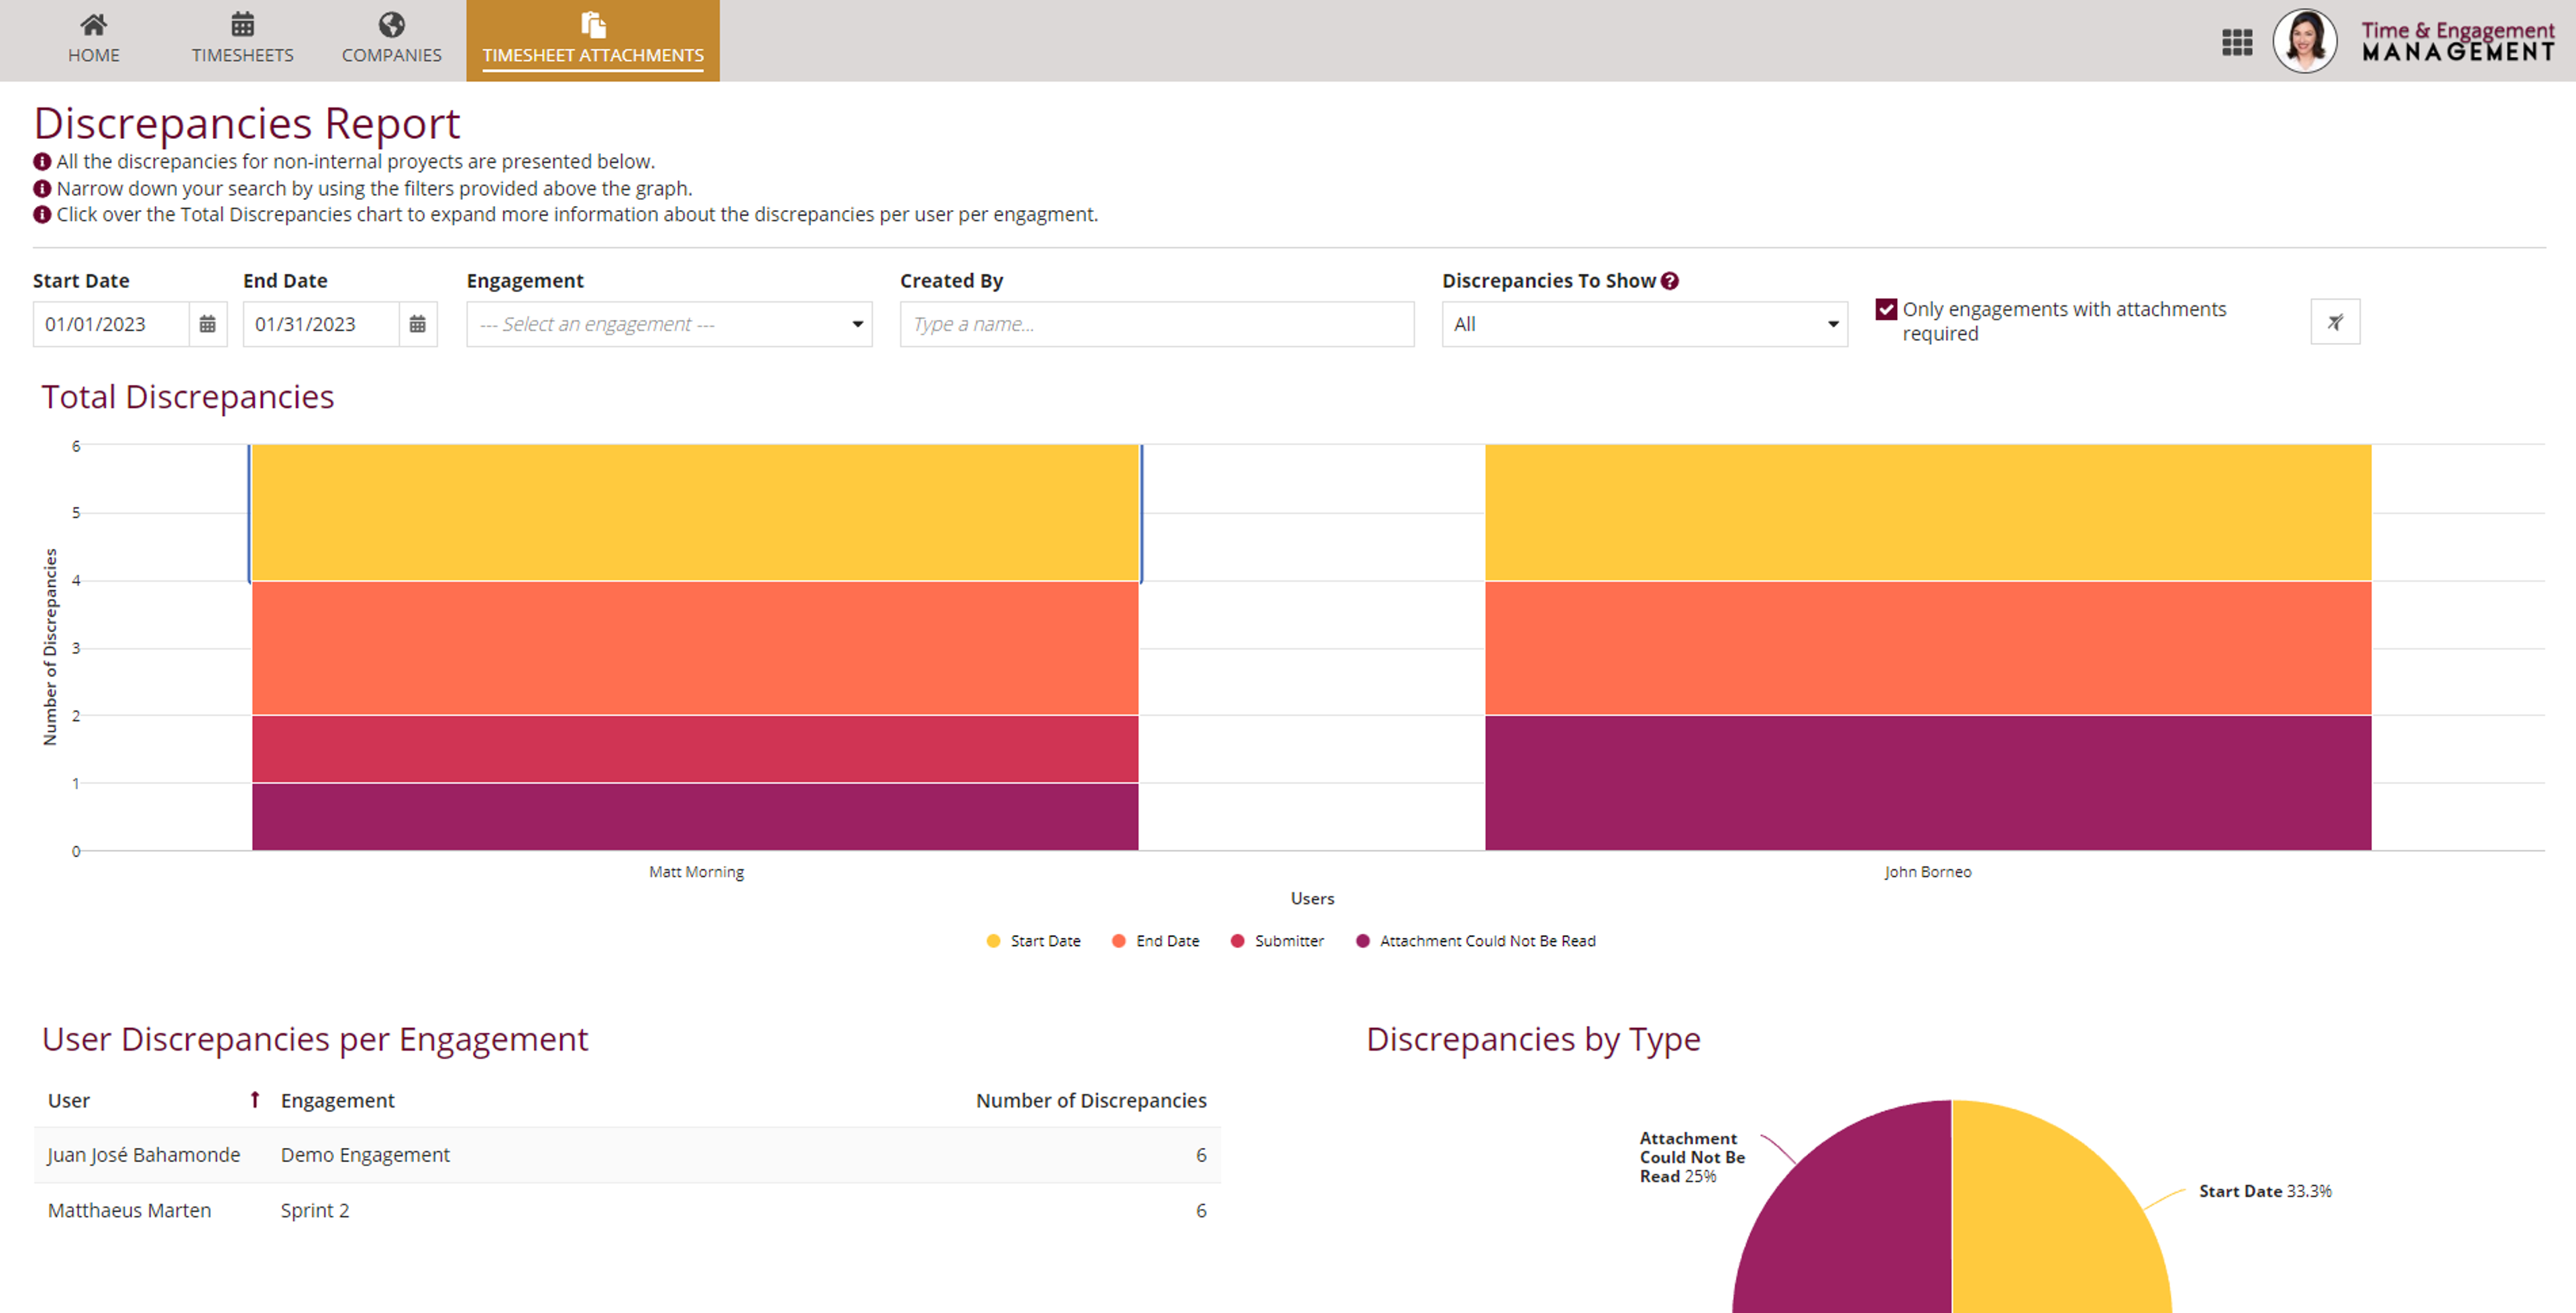This screenshot has width=2576, height=1313.
Task: Click the John Borneo axis label
Action: tap(1928, 872)
